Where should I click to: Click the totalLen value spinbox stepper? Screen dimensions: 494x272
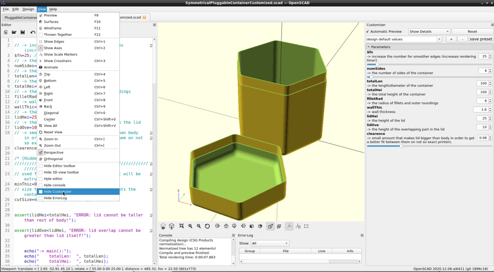click(x=490, y=83)
